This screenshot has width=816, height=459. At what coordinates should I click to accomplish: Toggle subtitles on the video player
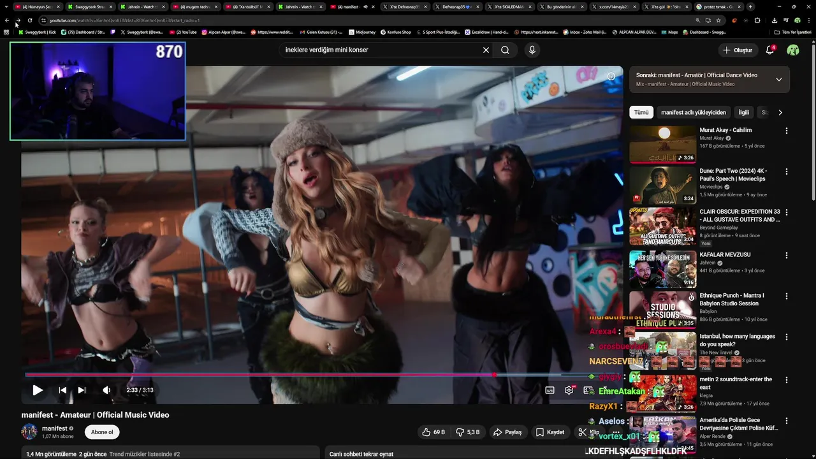[550, 390]
